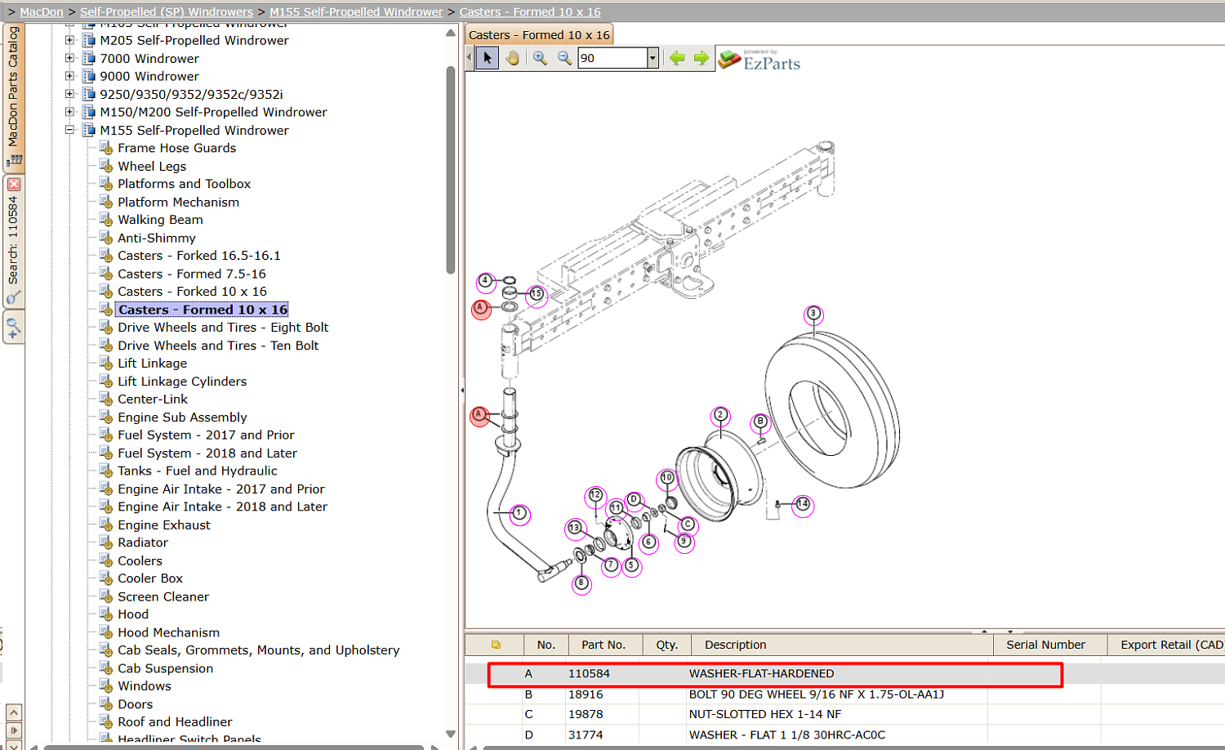Open Drive Wheels and Tires - Eight Bolt

click(223, 328)
